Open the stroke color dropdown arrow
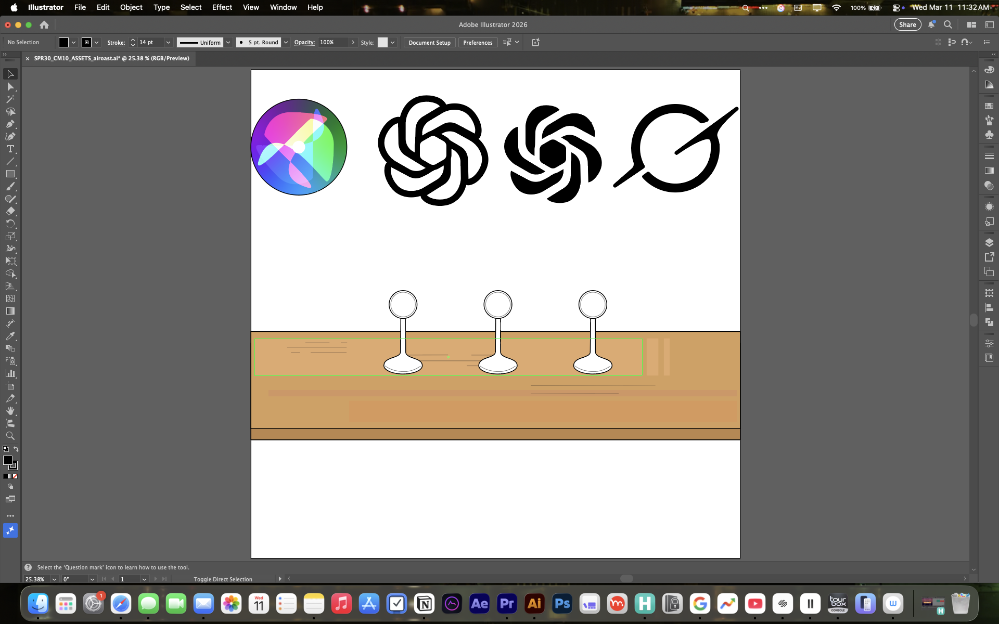999x624 pixels. tap(97, 43)
